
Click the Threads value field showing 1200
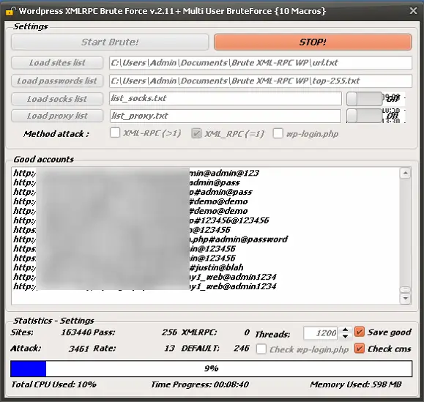[x=321, y=333]
